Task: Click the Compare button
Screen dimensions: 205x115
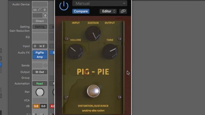Action: click(x=81, y=11)
